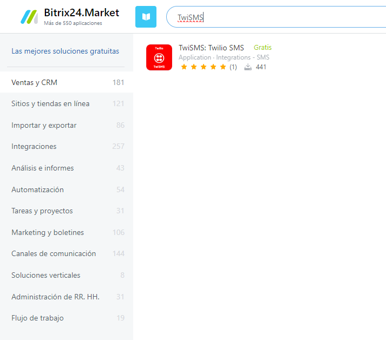Select Tareas y proyectos category
386x340 pixels.
[x=42, y=211]
